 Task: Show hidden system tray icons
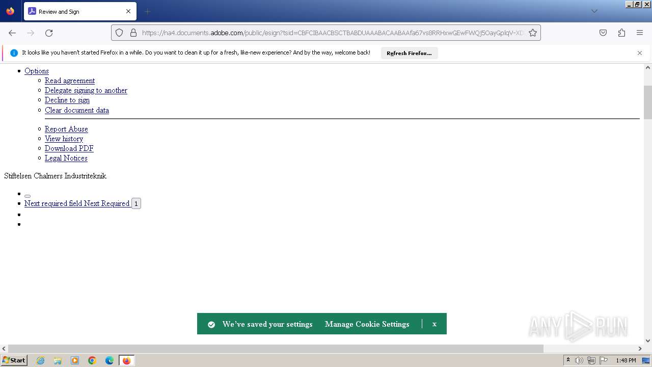[x=568, y=360]
